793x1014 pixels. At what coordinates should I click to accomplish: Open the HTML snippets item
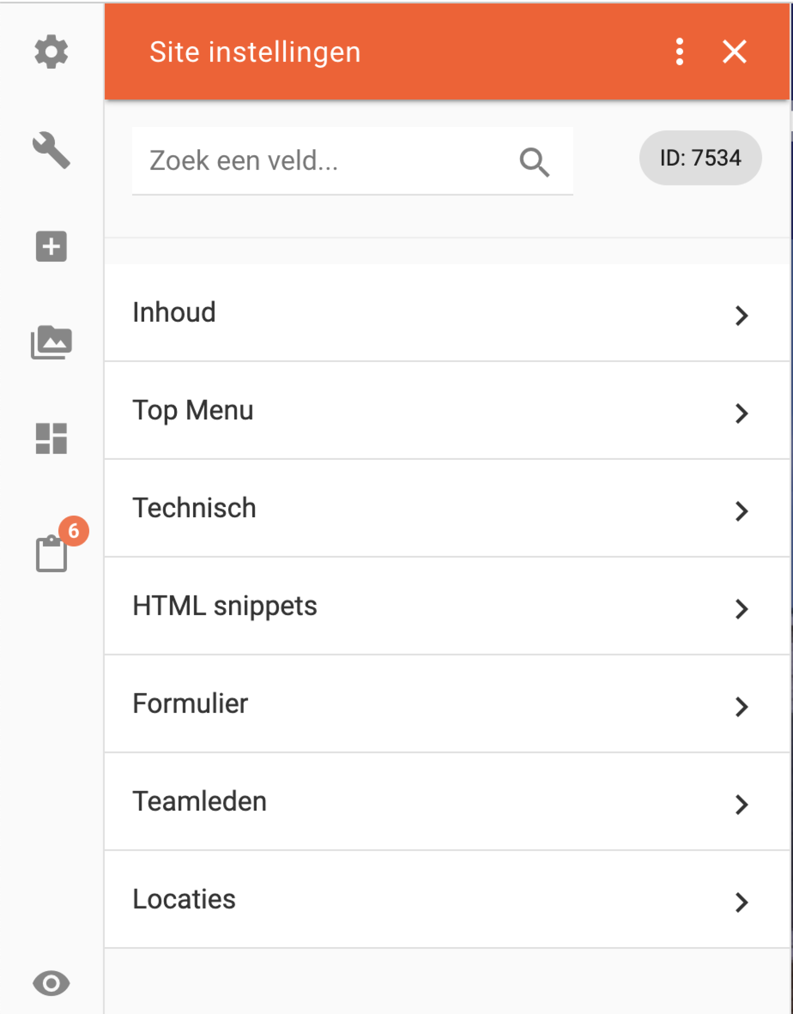pos(447,606)
